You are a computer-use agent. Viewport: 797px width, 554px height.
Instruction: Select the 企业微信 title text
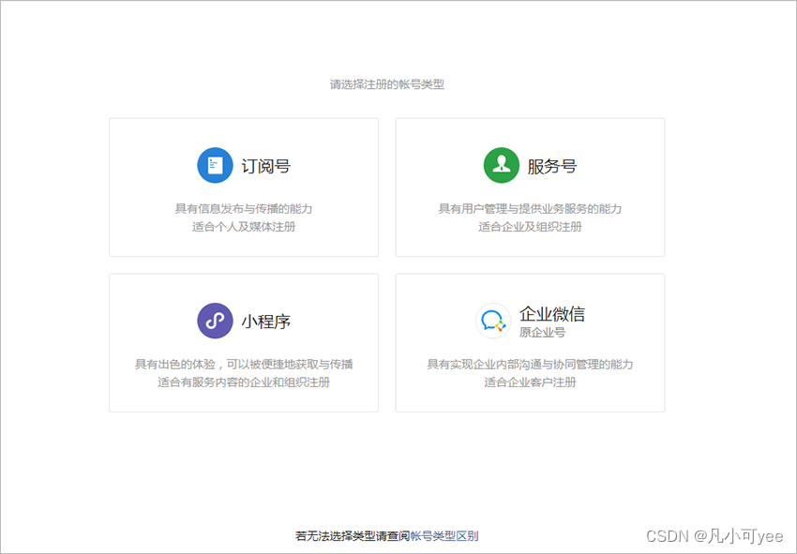point(552,314)
